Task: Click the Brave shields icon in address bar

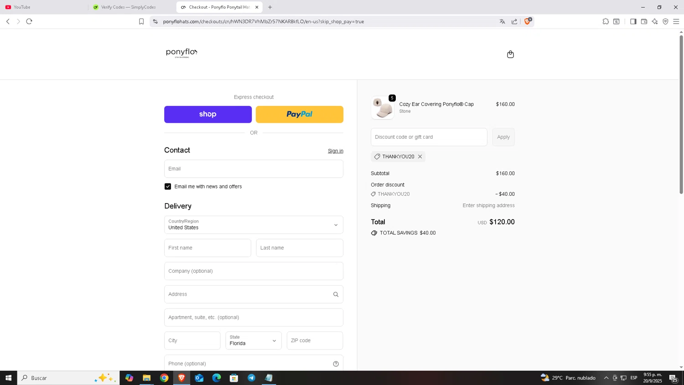Action: 528,21
